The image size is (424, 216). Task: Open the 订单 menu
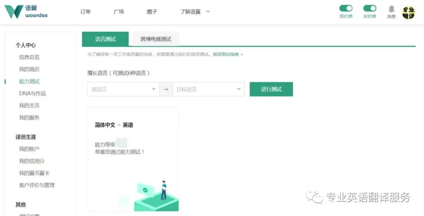point(86,12)
